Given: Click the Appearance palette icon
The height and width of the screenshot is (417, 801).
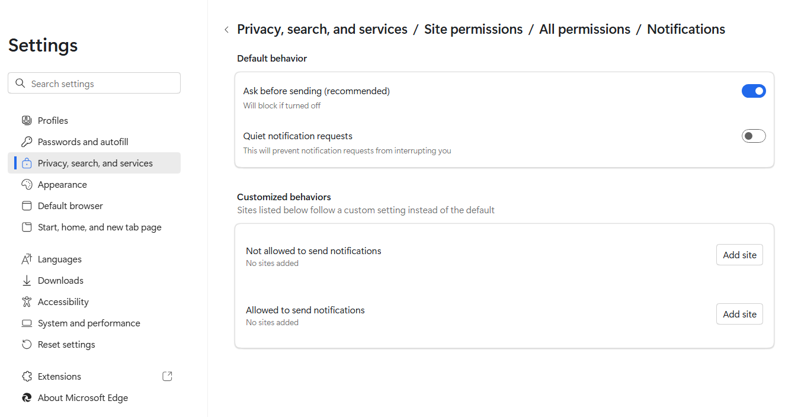Looking at the screenshot, I should click(x=27, y=185).
